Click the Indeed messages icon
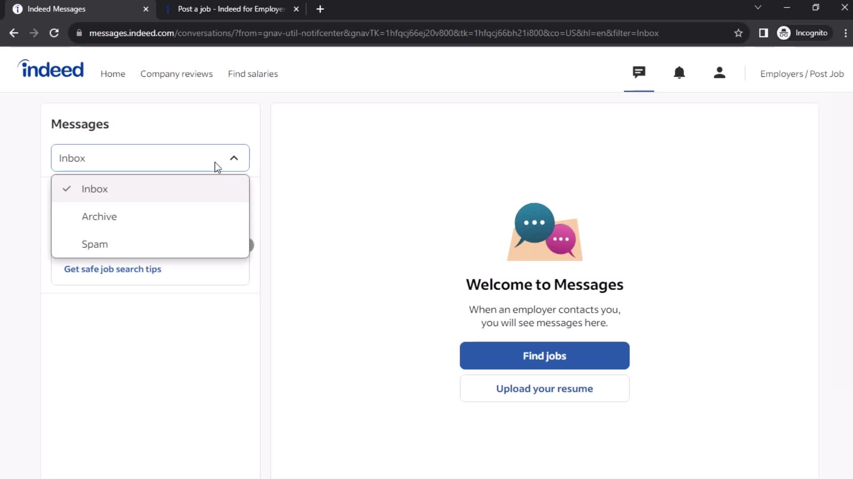 [639, 73]
